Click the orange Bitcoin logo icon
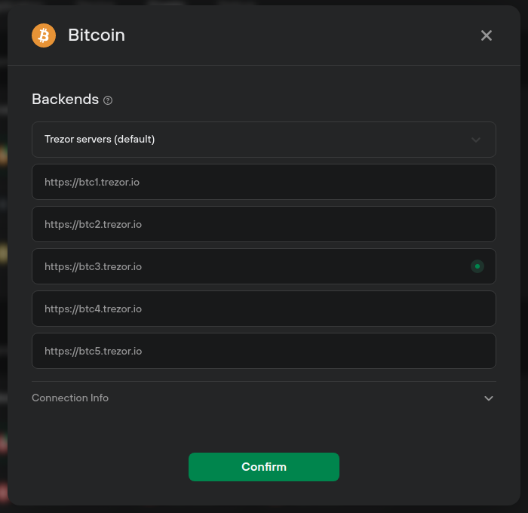The height and width of the screenshot is (513, 528). pos(44,35)
